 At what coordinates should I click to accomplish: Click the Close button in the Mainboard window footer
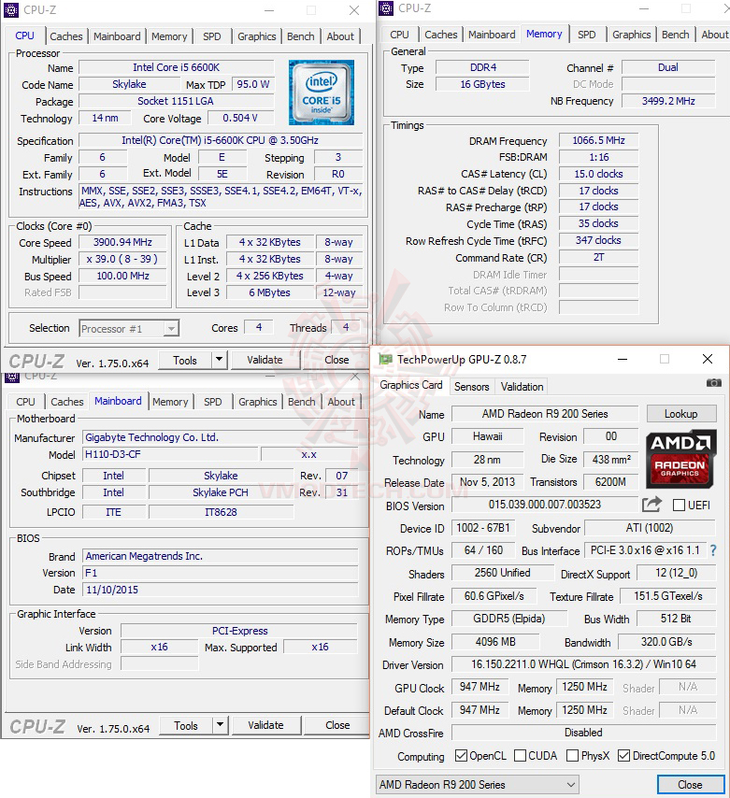coord(337,725)
